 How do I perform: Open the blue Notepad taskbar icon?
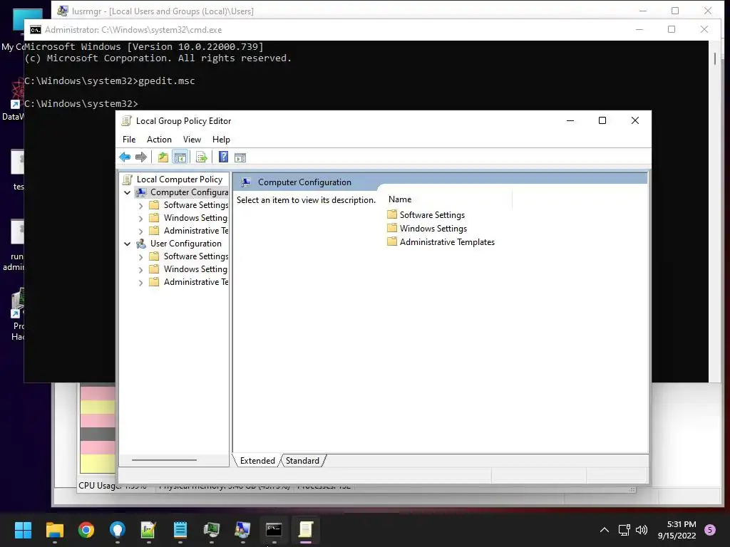[x=180, y=530]
